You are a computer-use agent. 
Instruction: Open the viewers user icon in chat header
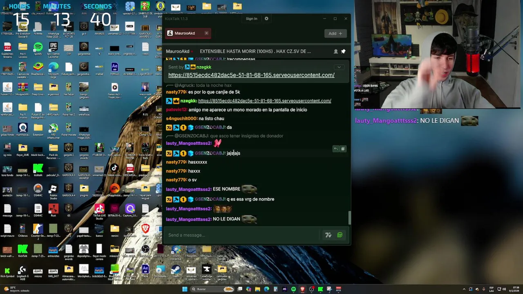coord(335,51)
